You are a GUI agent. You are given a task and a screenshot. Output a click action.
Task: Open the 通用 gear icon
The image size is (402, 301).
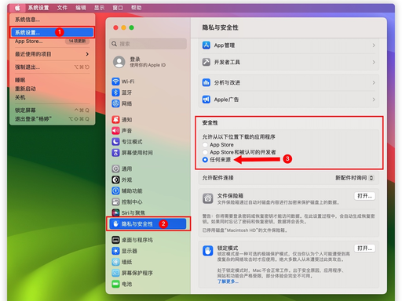[115, 169]
